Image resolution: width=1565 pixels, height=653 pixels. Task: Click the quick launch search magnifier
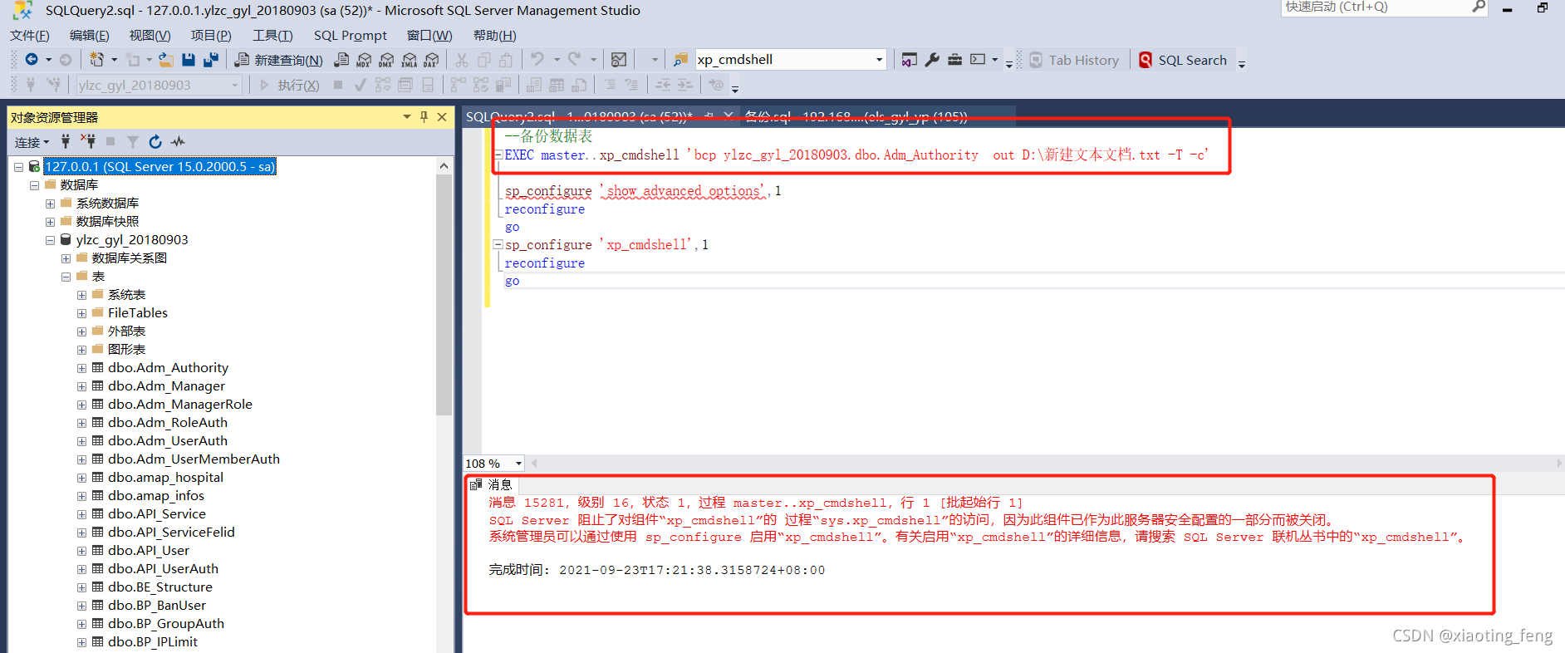point(1479,7)
